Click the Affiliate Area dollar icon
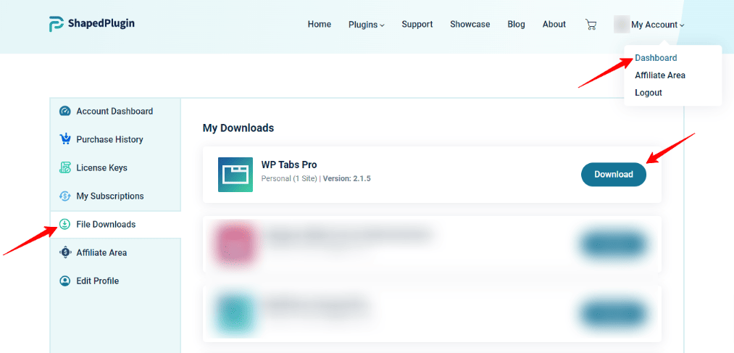Viewport: 734px width, 353px height. pyautogui.click(x=64, y=252)
